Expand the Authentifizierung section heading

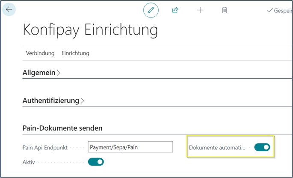coord(50,101)
